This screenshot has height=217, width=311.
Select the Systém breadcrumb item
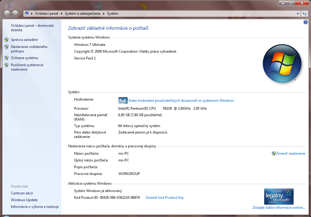(x=113, y=14)
